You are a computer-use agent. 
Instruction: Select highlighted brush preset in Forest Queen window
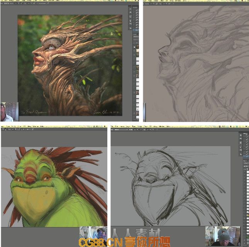click(136, 30)
